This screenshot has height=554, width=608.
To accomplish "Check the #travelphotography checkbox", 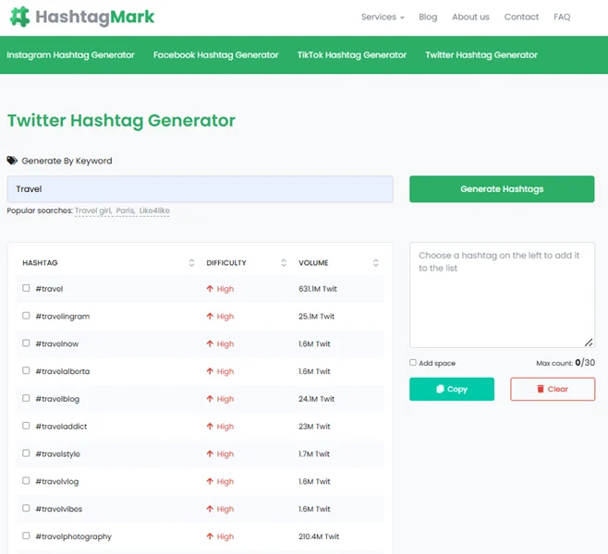I will click(26, 536).
